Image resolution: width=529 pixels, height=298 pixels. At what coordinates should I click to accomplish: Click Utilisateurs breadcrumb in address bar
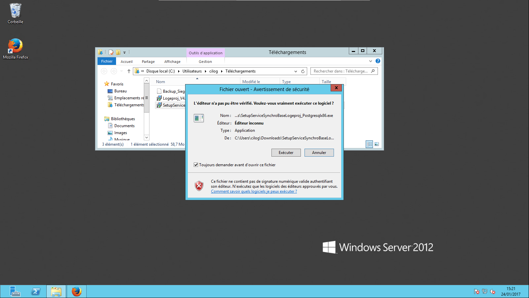click(x=192, y=71)
